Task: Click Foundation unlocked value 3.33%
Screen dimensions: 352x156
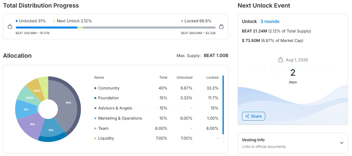Action: point(186,98)
